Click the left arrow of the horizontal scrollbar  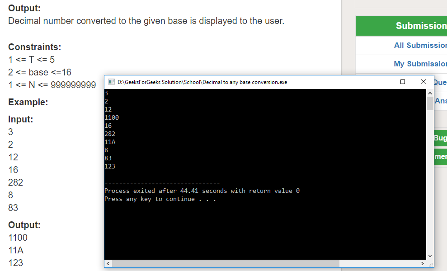pyautogui.click(x=108, y=263)
